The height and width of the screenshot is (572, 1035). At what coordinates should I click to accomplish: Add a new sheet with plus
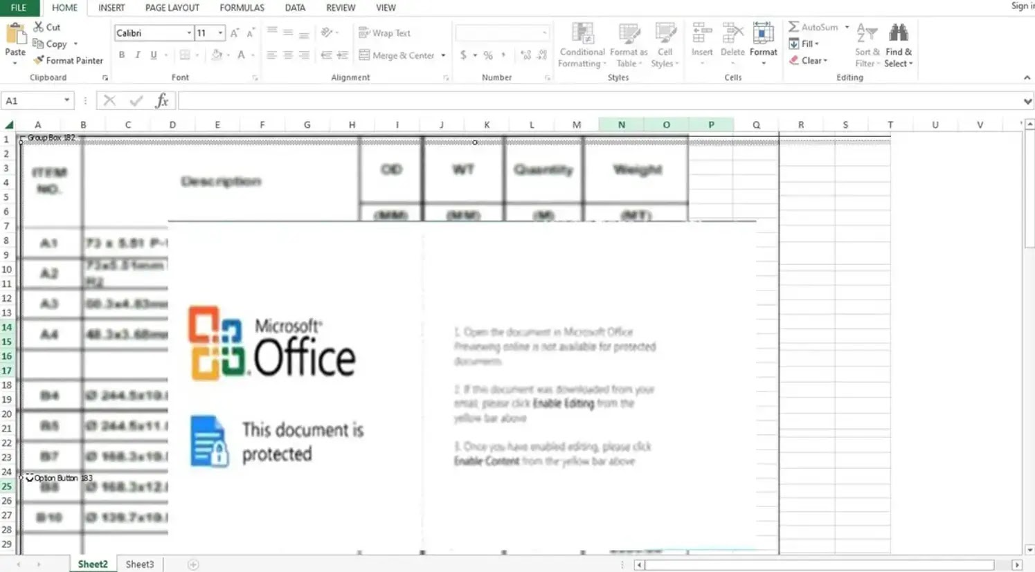193,565
